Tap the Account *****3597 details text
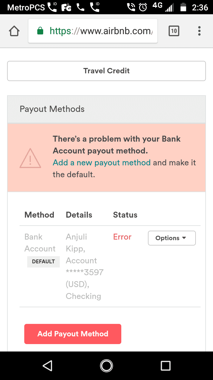The image size is (213, 380). click(x=85, y=266)
